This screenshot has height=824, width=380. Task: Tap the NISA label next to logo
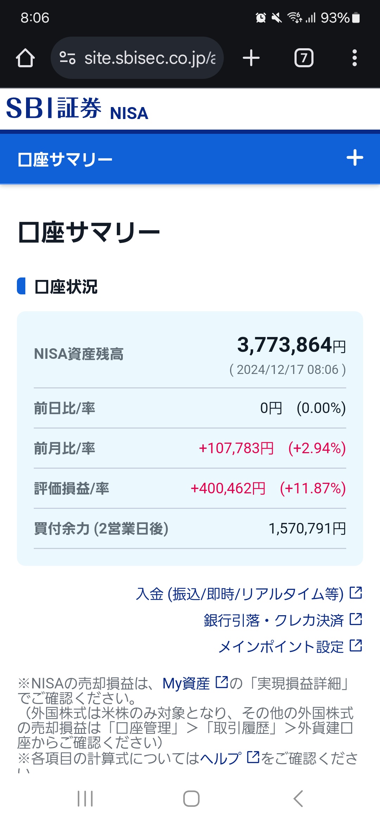pos(129,113)
